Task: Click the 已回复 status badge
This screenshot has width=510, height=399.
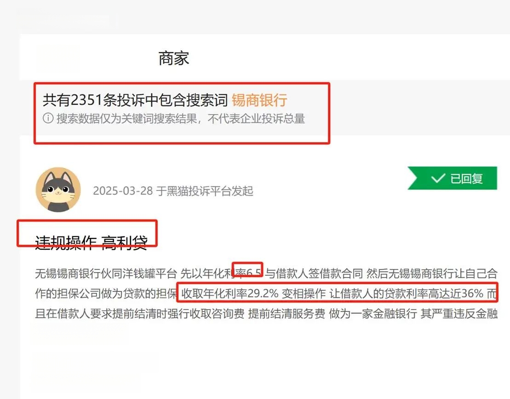Action: click(452, 178)
